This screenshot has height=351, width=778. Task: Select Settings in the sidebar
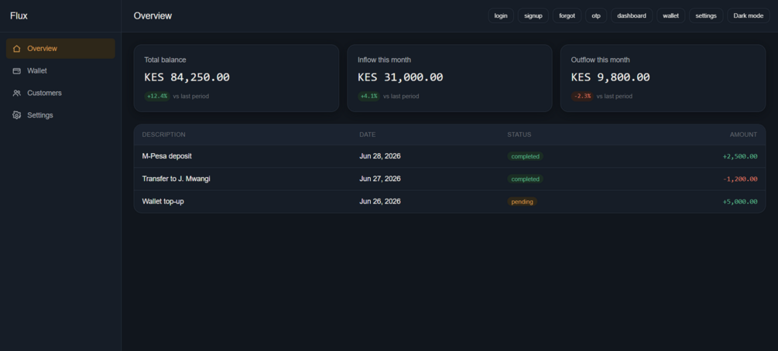coord(60,115)
